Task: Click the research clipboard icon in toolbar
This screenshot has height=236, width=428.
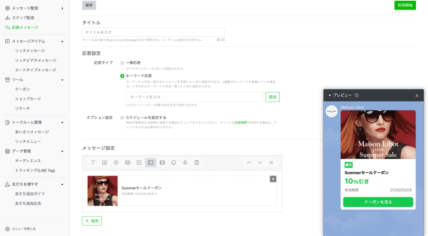Action: coord(196,163)
